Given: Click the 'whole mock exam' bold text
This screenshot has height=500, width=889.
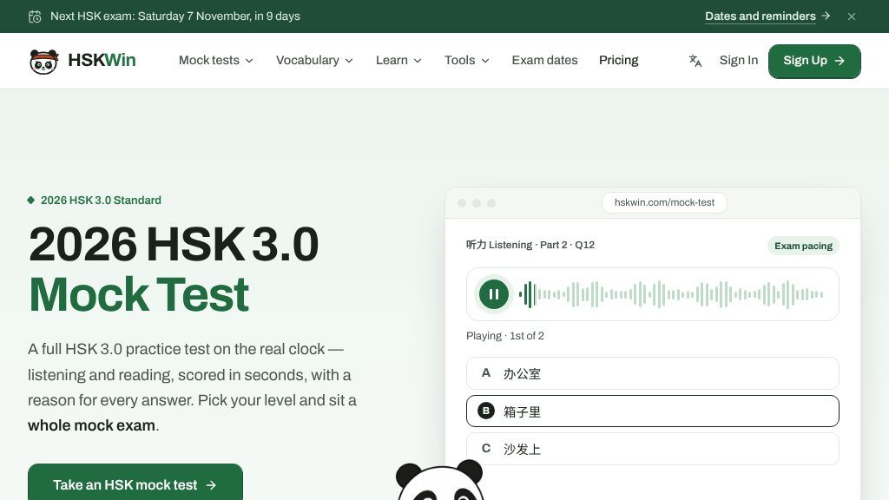Looking at the screenshot, I should coord(91,425).
